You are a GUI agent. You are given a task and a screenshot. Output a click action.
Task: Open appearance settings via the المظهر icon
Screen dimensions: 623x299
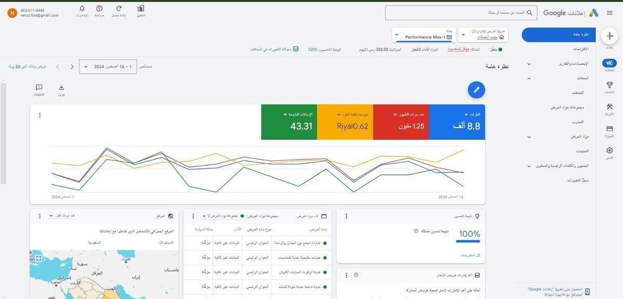click(140, 9)
